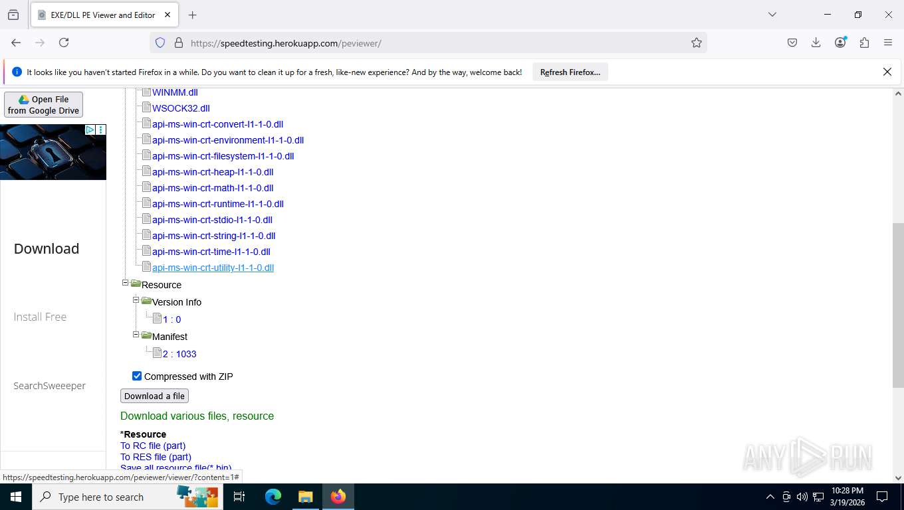904x510 pixels.
Task: Dismiss the Refresh Firefox notification bar
Action: pos(887,72)
